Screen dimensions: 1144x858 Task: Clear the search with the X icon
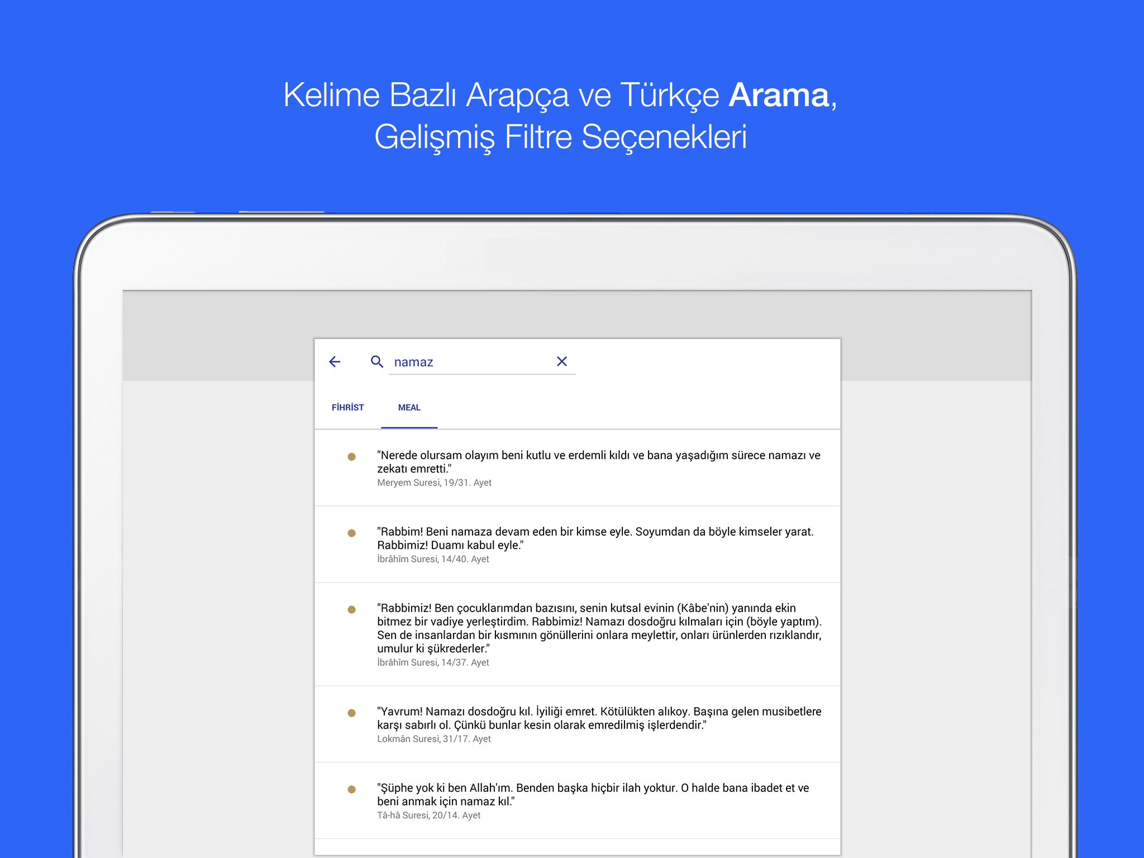(x=562, y=361)
